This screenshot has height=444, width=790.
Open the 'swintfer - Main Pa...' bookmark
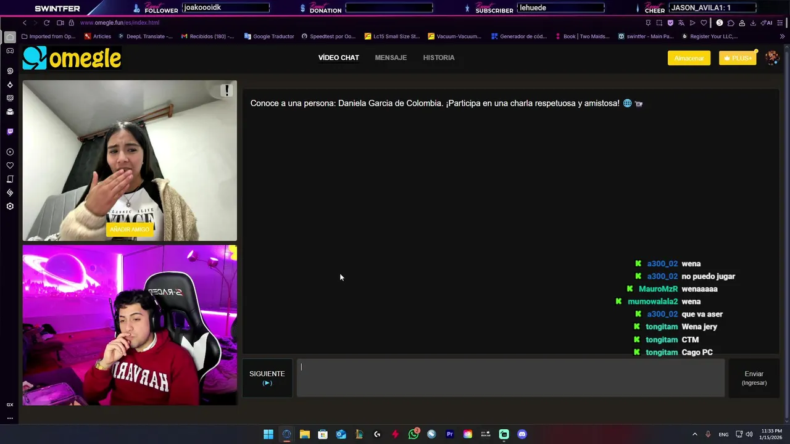pyautogui.click(x=646, y=36)
